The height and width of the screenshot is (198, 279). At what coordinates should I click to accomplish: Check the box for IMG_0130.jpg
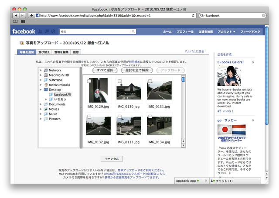coord(120,81)
